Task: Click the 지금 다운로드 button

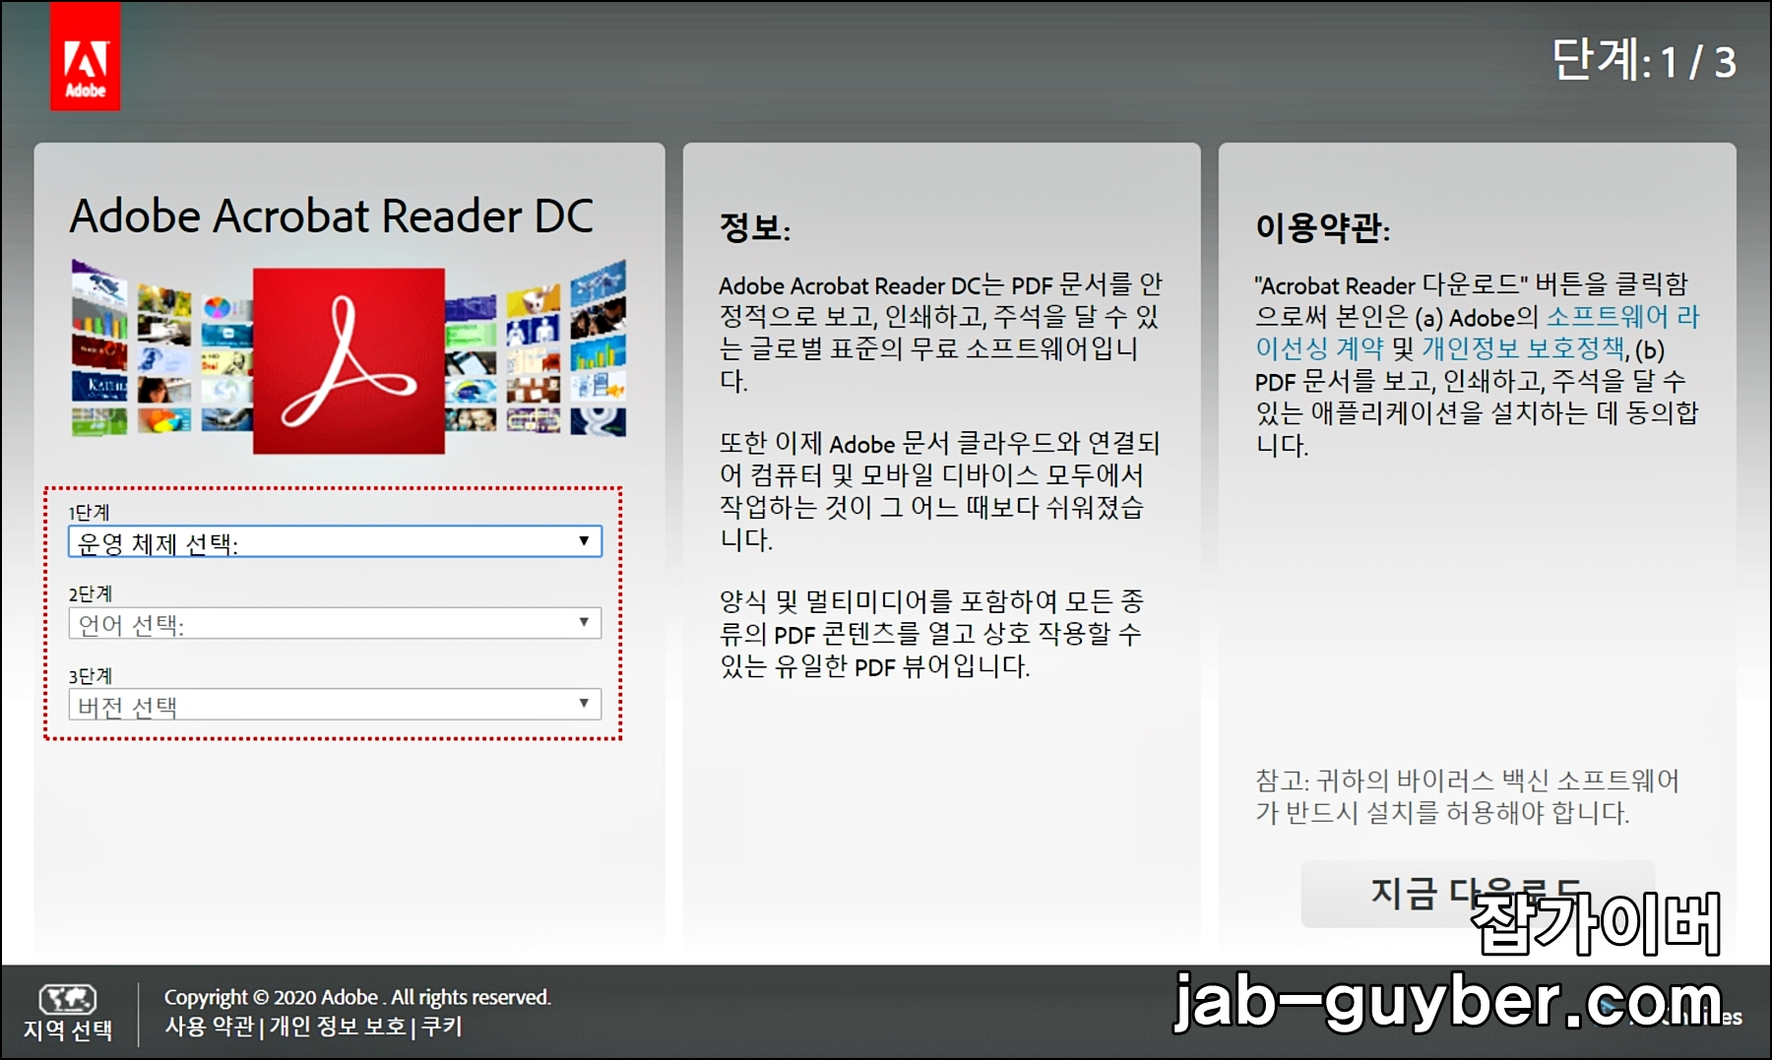Action: click(x=1478, y=894)
